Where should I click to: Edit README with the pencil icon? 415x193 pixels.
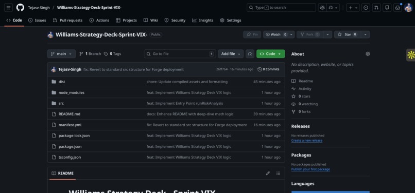pos(268,173)
